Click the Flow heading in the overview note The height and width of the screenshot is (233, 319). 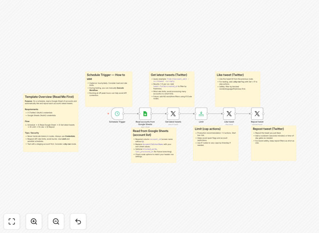[27, 121]
